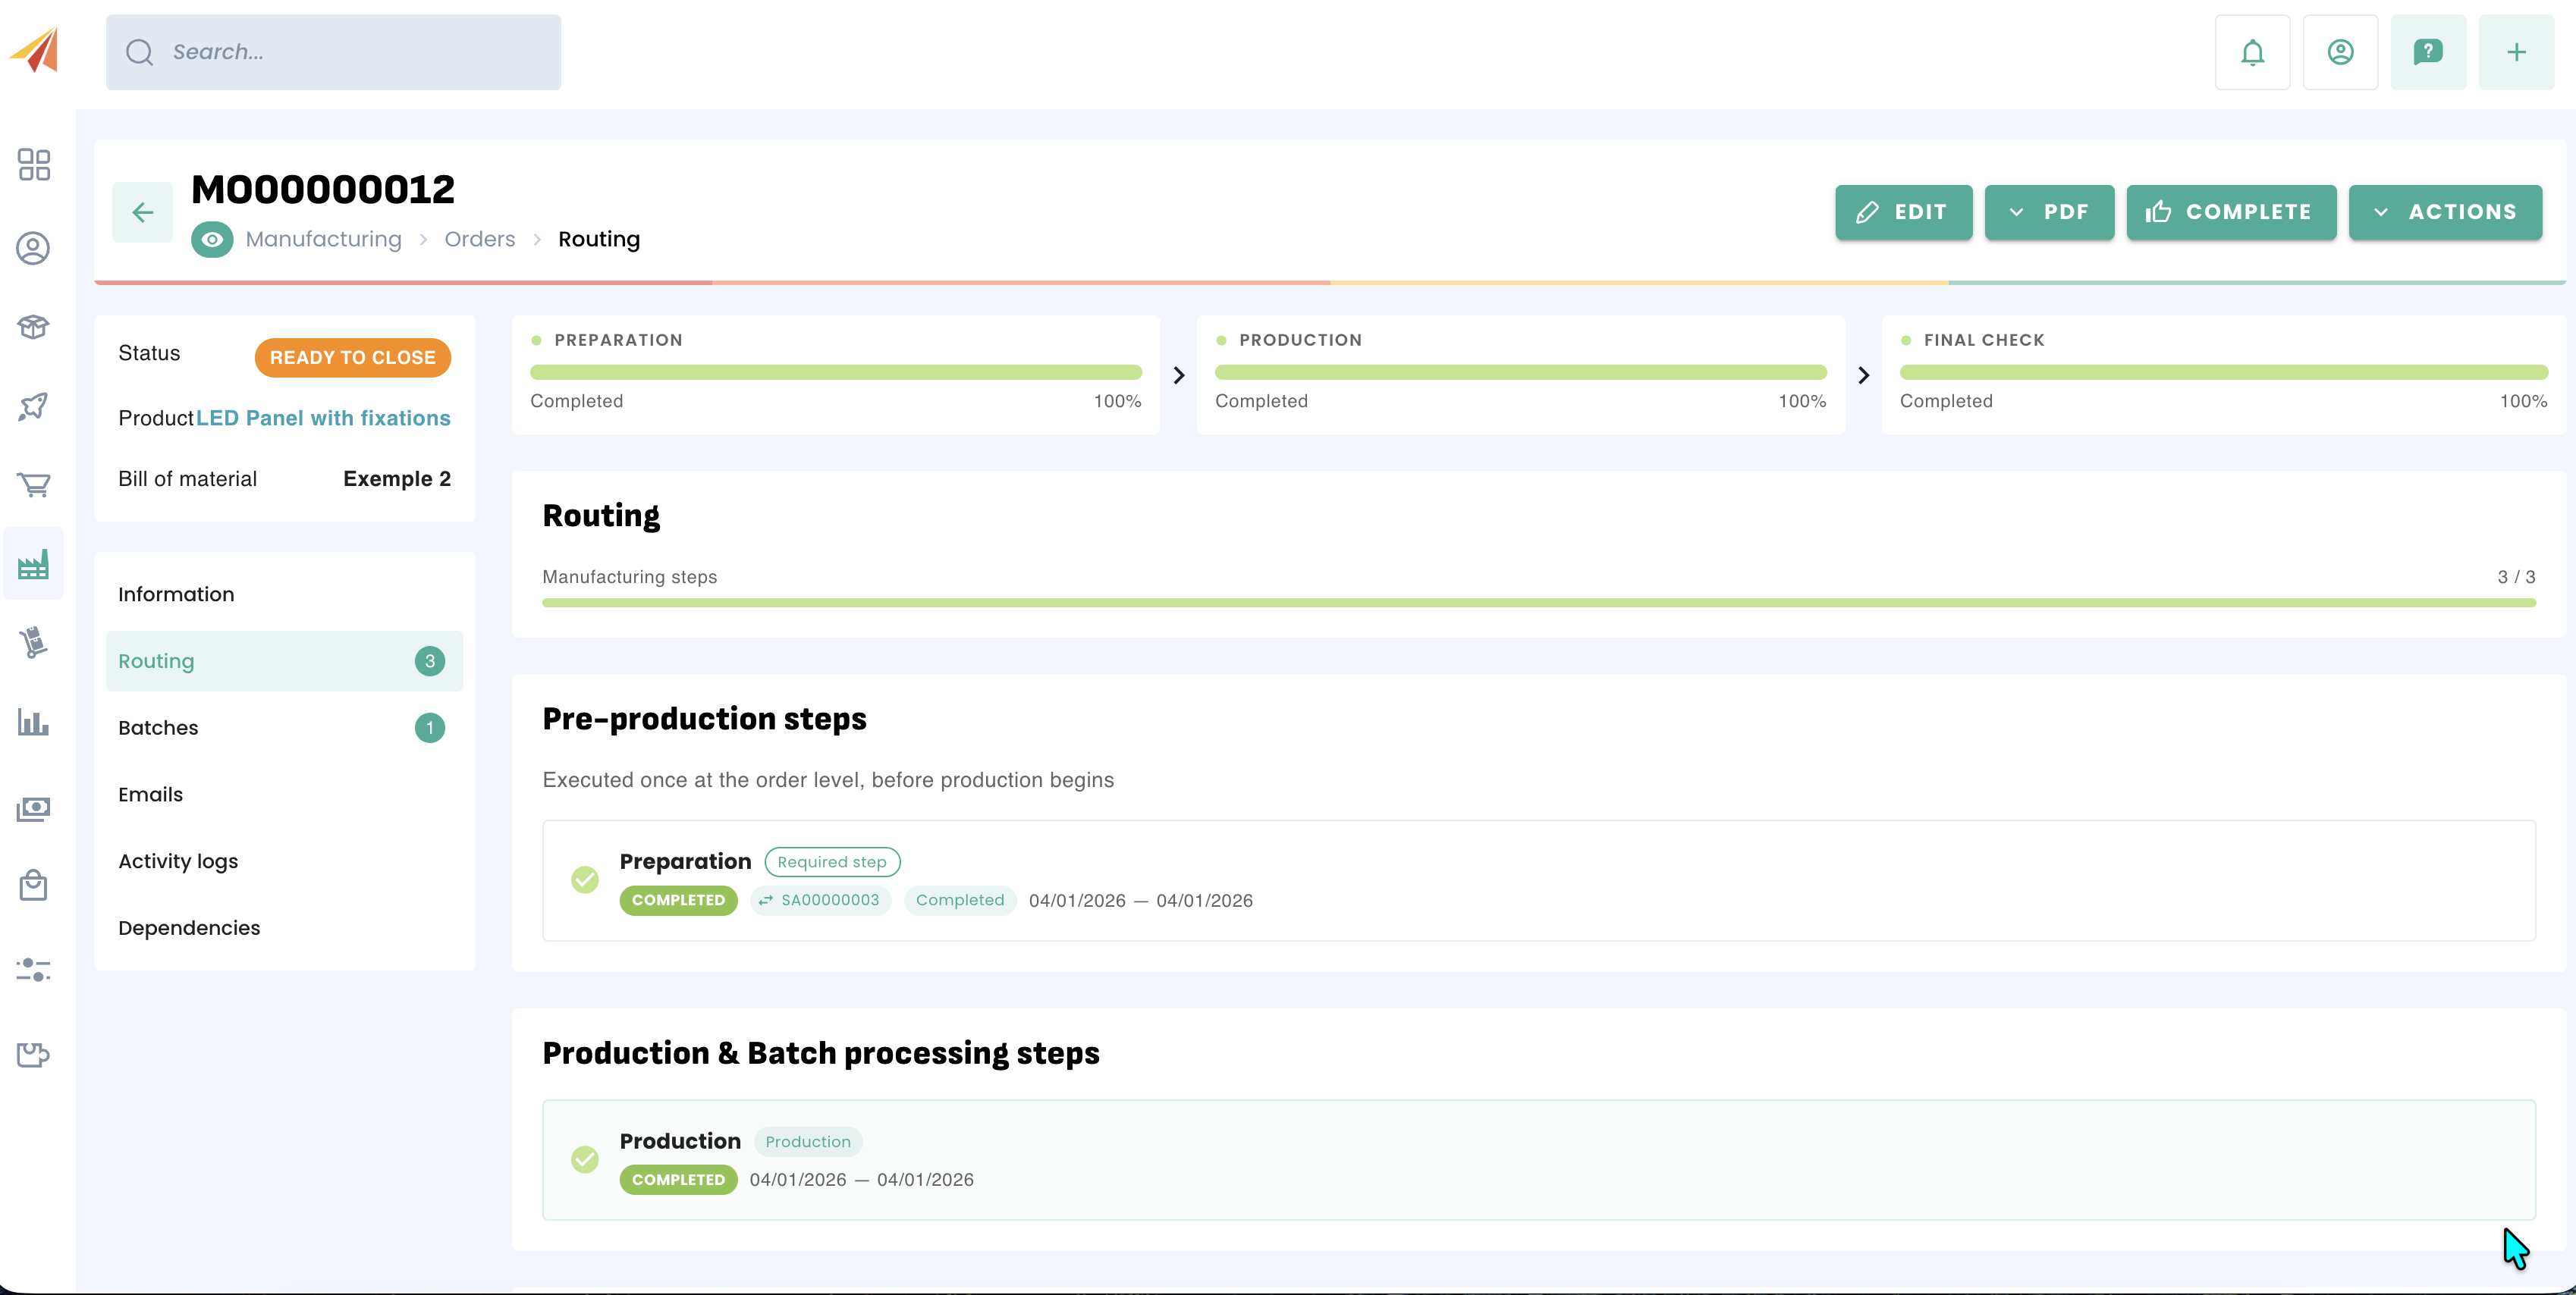
Task: Click the back arrow next to MO00000012
Action: point(143,212)
